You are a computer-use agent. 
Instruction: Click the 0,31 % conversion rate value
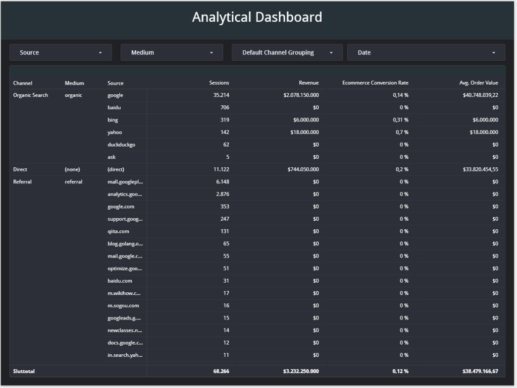pos(400,120)
